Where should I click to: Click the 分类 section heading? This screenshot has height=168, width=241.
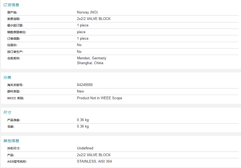click(7, 77)
